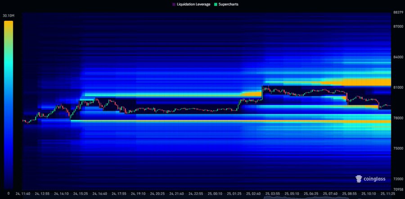Click the 75000 price axis label
405x199 pixels.
click(x=398, y=148)
